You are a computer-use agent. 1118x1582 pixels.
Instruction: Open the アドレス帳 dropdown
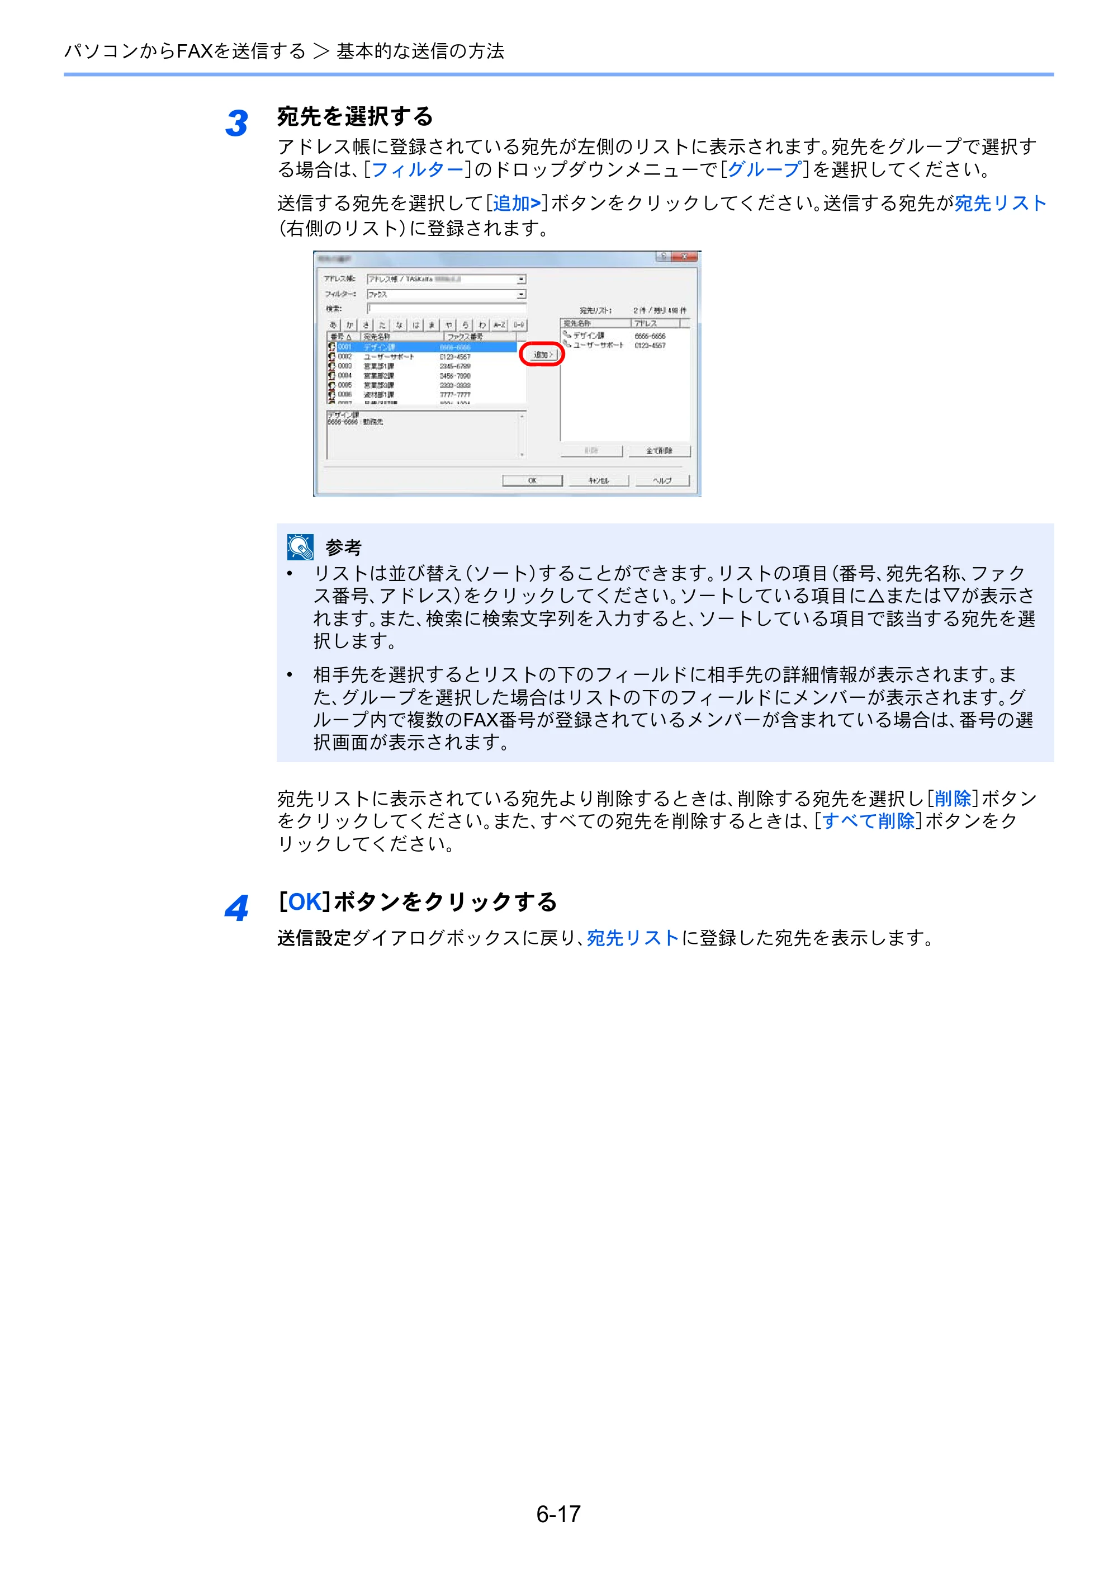coord(447,279)
